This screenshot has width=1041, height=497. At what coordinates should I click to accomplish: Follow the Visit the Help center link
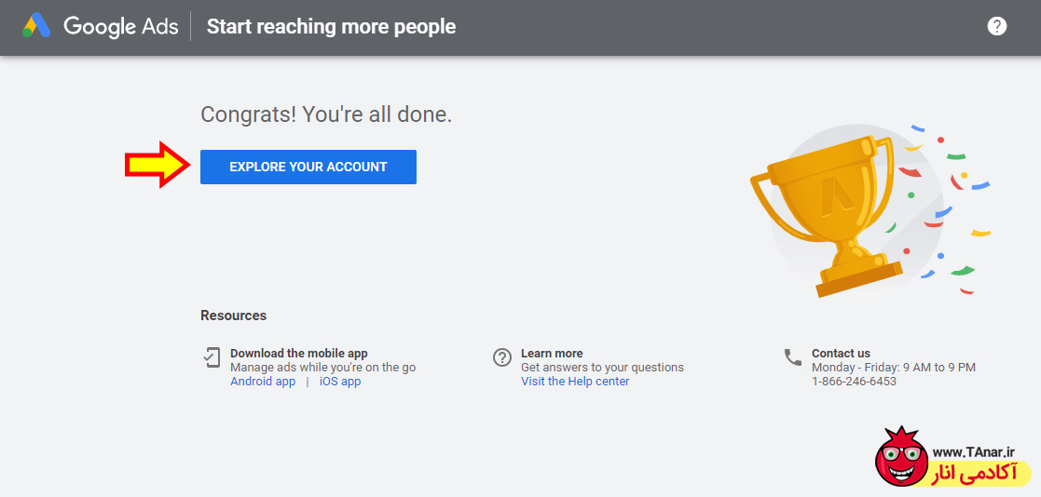pos(575,382)
